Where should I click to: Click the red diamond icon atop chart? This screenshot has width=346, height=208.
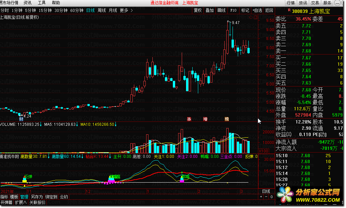coord(251,17)
